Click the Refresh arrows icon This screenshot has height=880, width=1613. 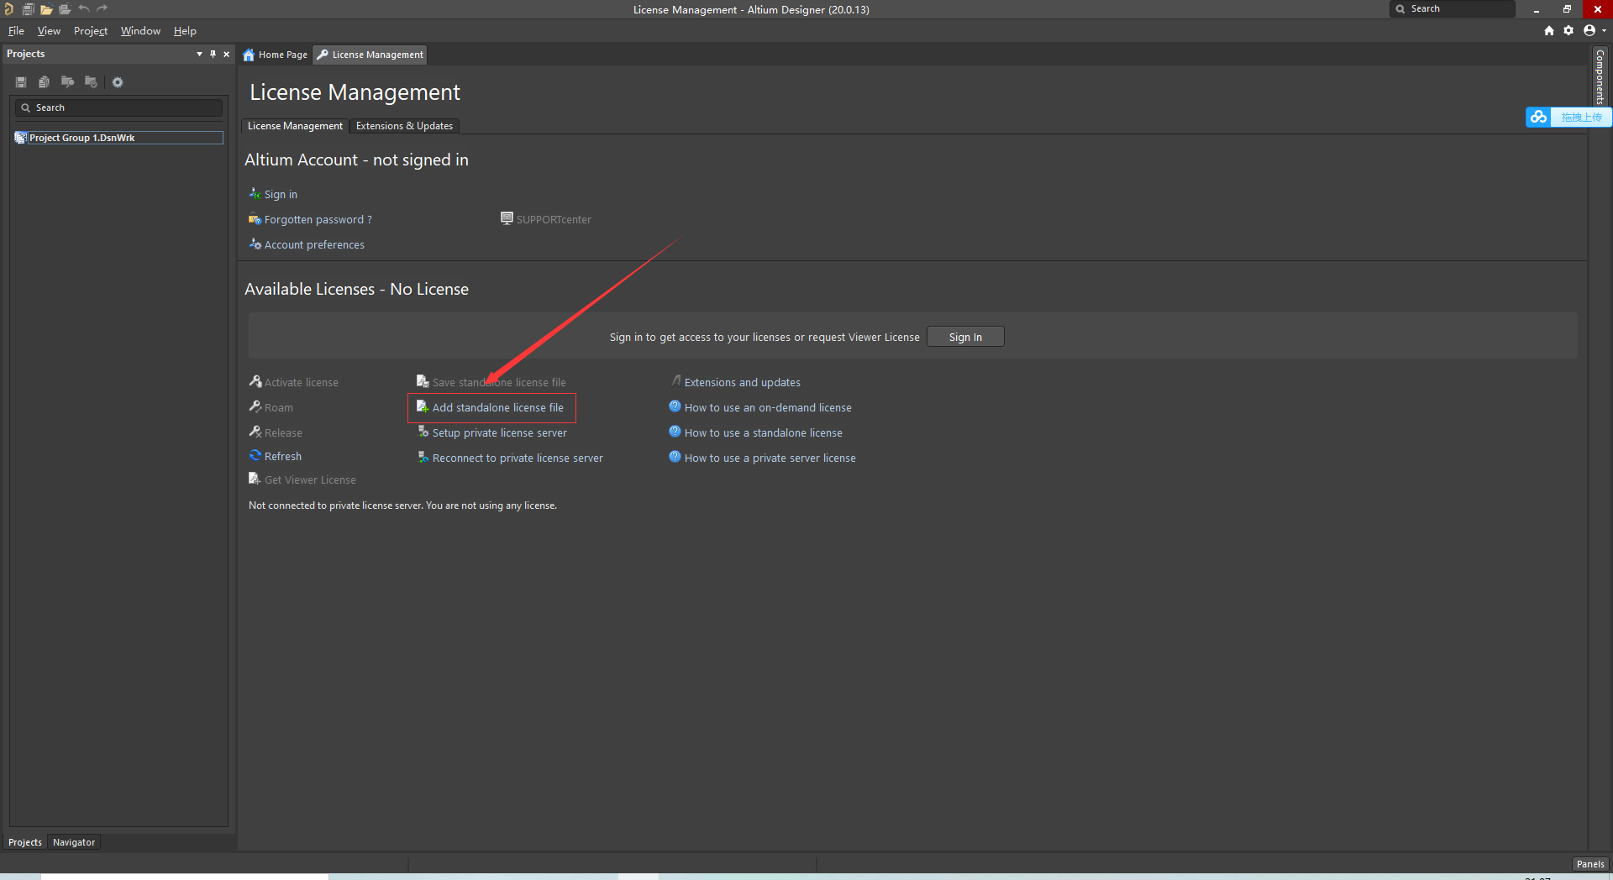[255, 455]
